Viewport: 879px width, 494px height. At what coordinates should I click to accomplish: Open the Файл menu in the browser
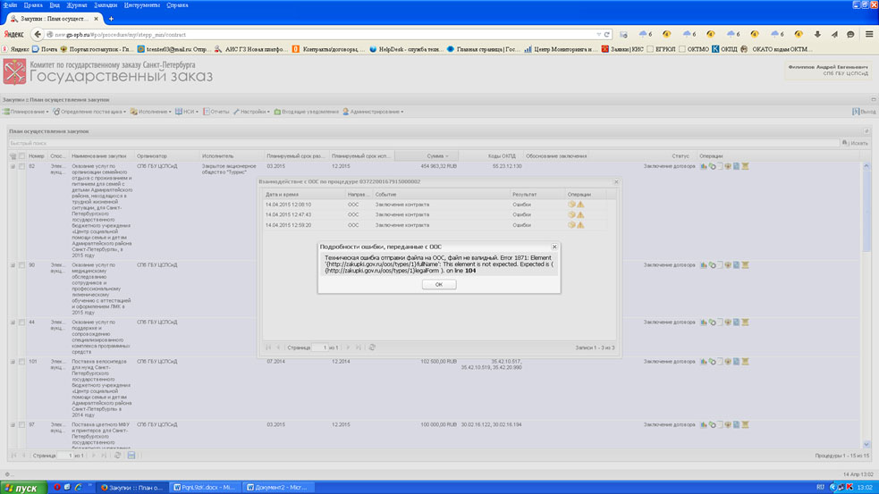pyautogui.click(x=10, y=5)
